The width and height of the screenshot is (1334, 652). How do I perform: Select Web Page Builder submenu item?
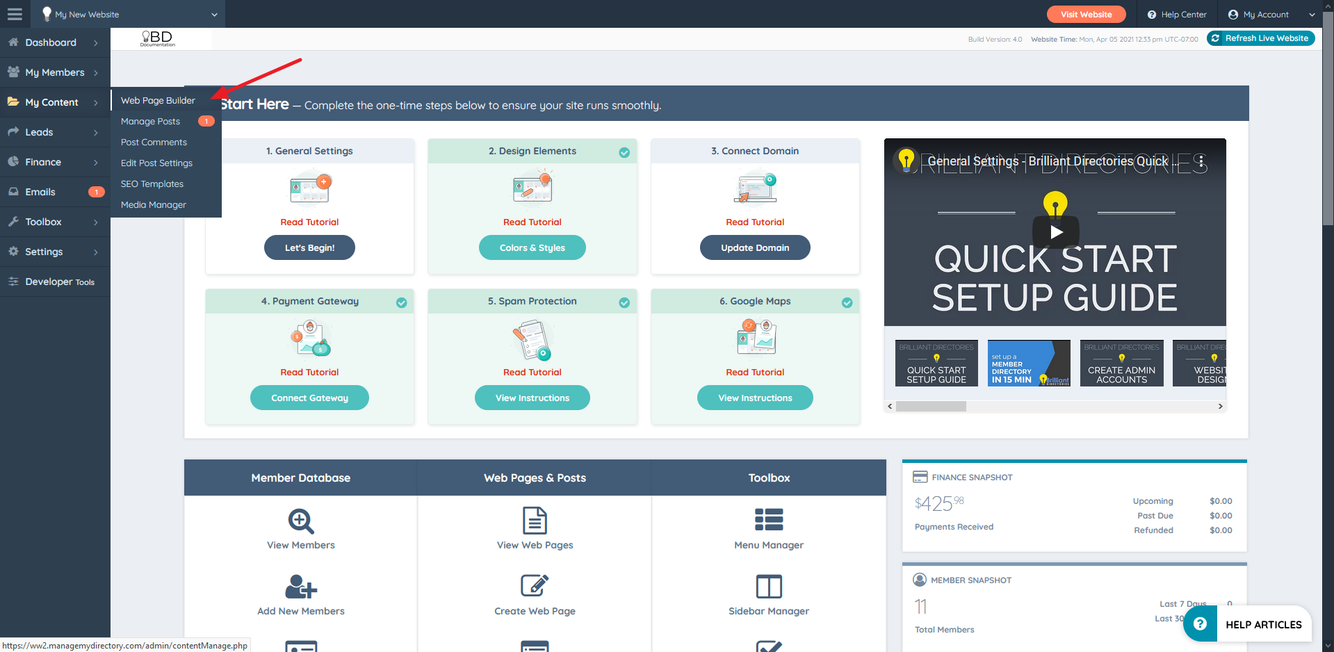pos(158,100)
